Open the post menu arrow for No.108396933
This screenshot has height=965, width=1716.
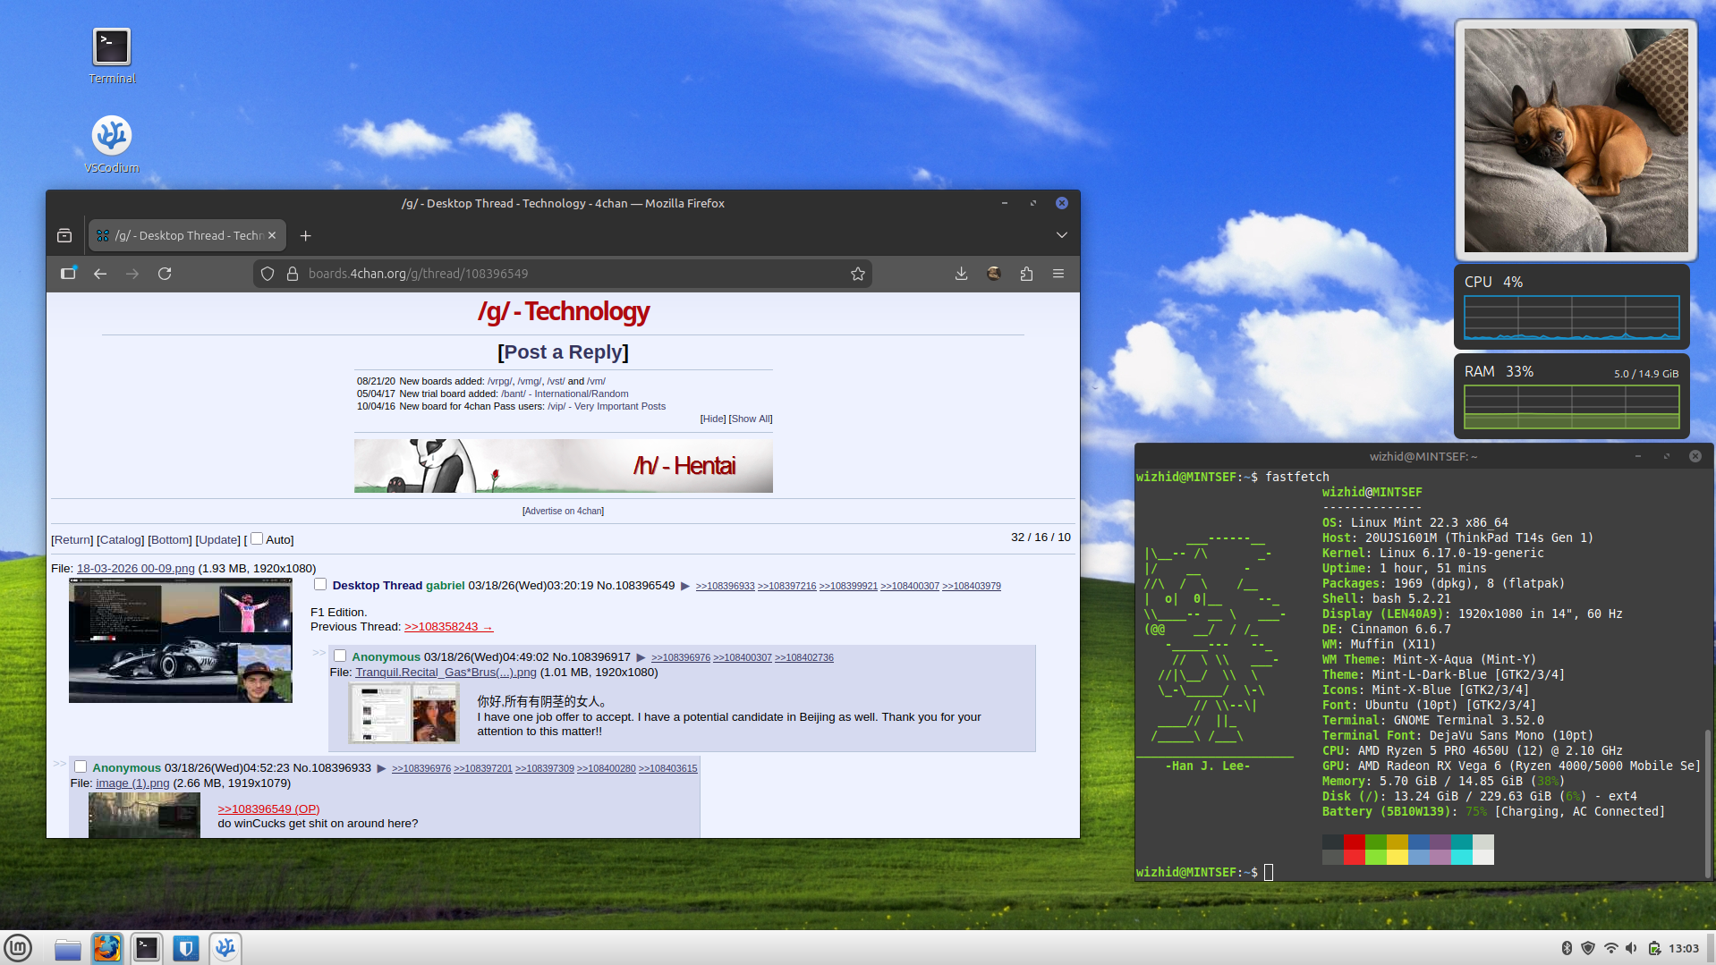coord(382,769)
